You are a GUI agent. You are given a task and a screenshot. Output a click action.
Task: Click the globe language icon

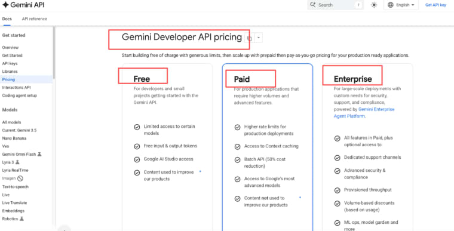pos(391,5)
